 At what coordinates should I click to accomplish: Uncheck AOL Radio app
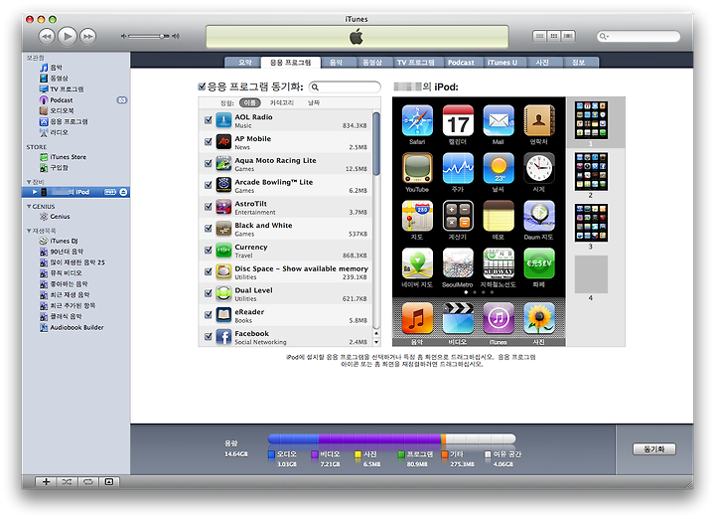coord(209,120)
